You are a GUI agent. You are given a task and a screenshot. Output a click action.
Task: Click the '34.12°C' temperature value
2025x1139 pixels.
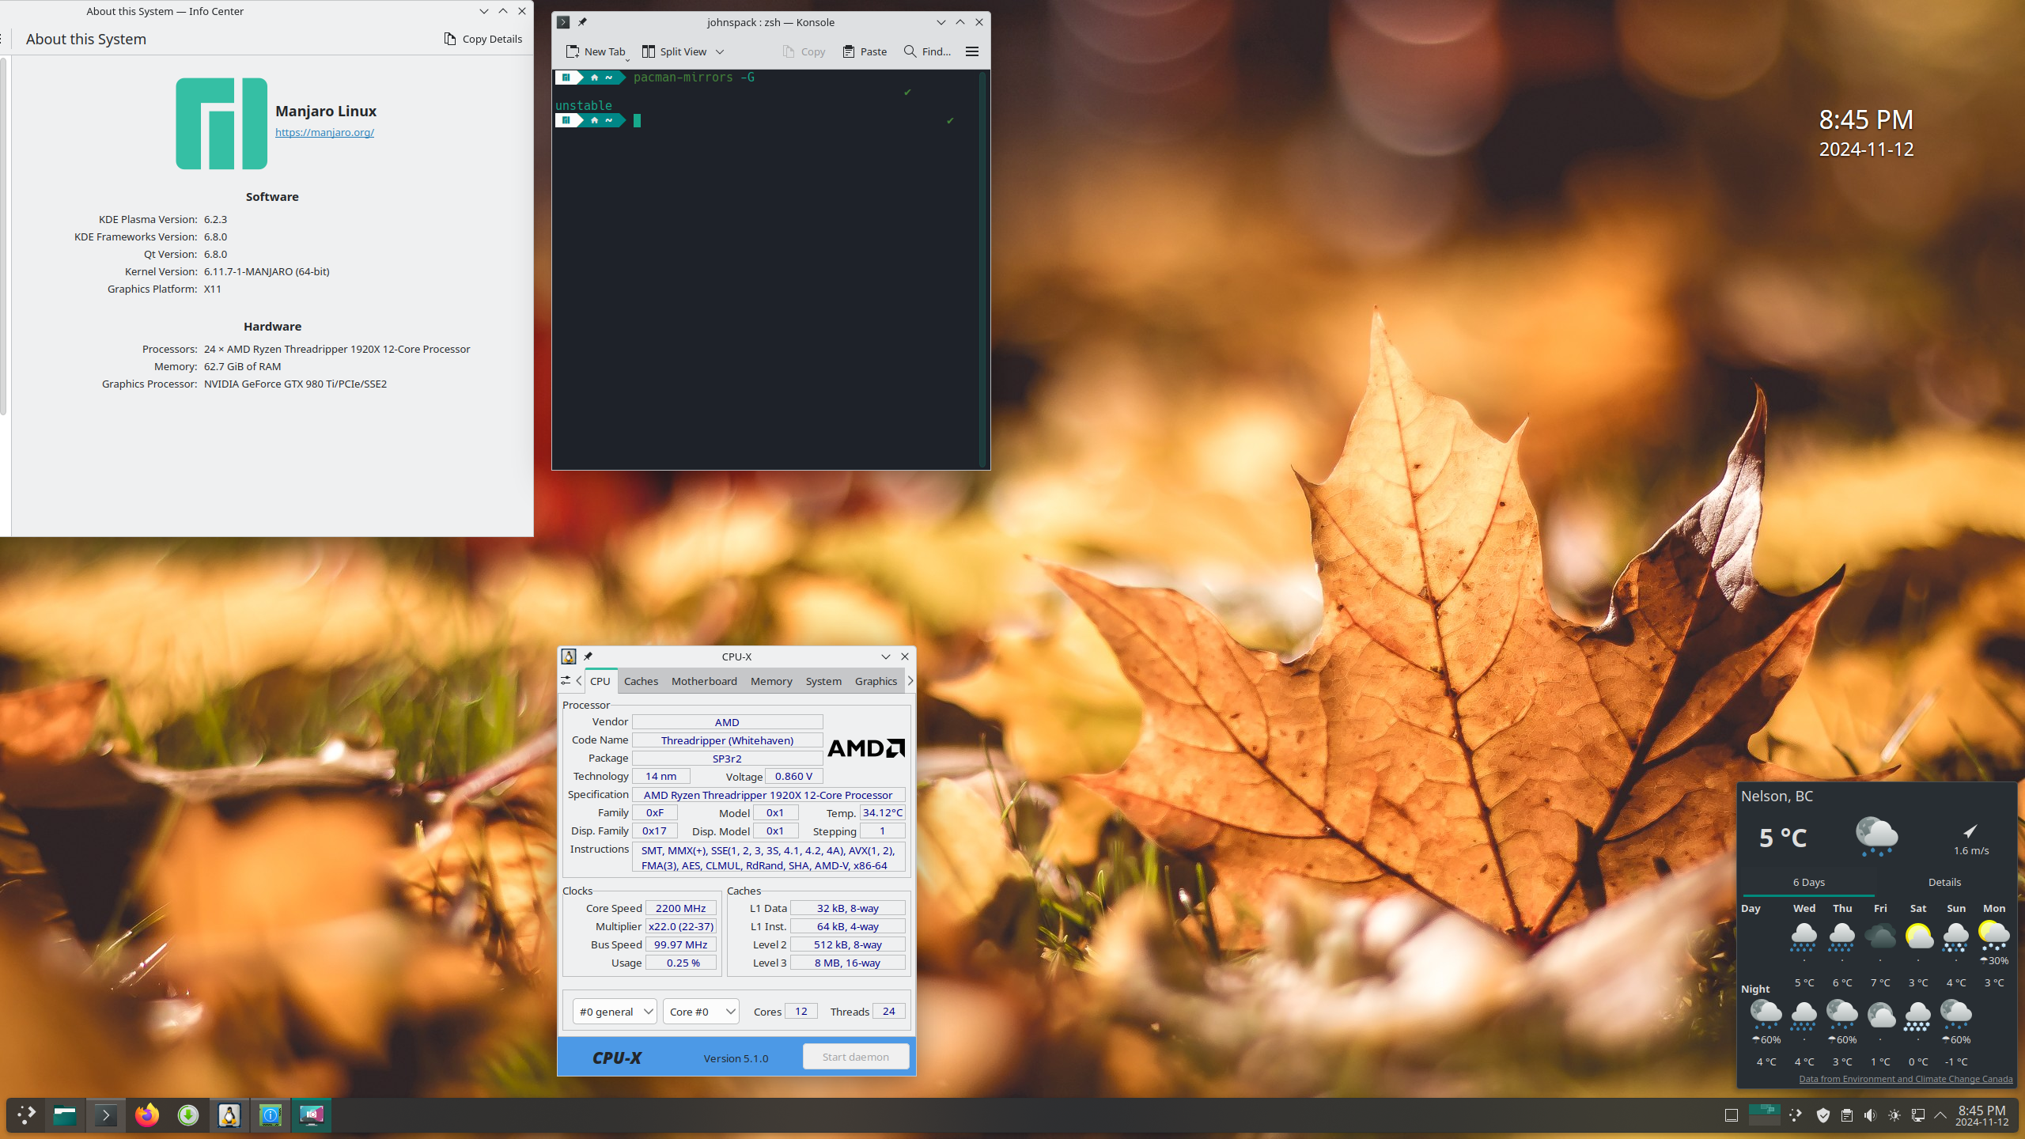tap(882, 812)
